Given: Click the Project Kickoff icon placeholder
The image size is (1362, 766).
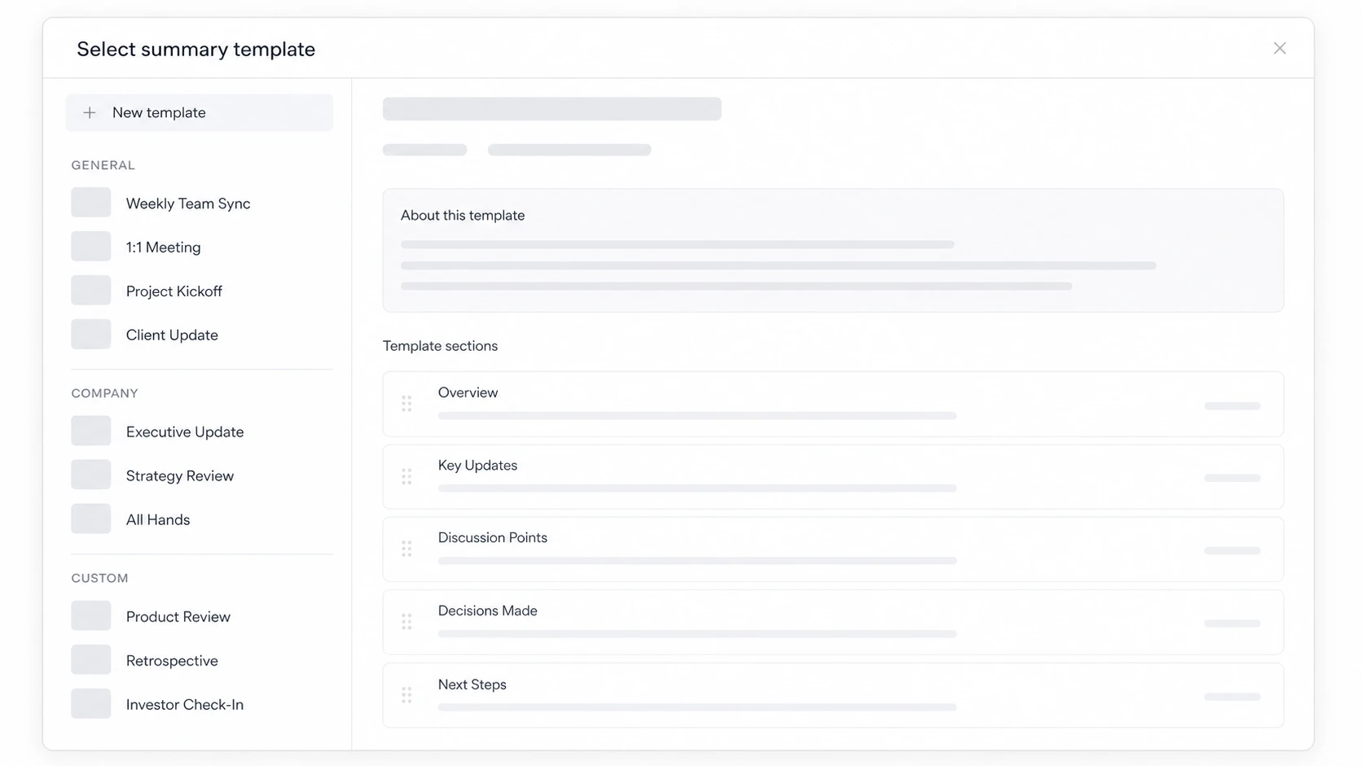Looking at the screenshot, I should coord(90,291).
